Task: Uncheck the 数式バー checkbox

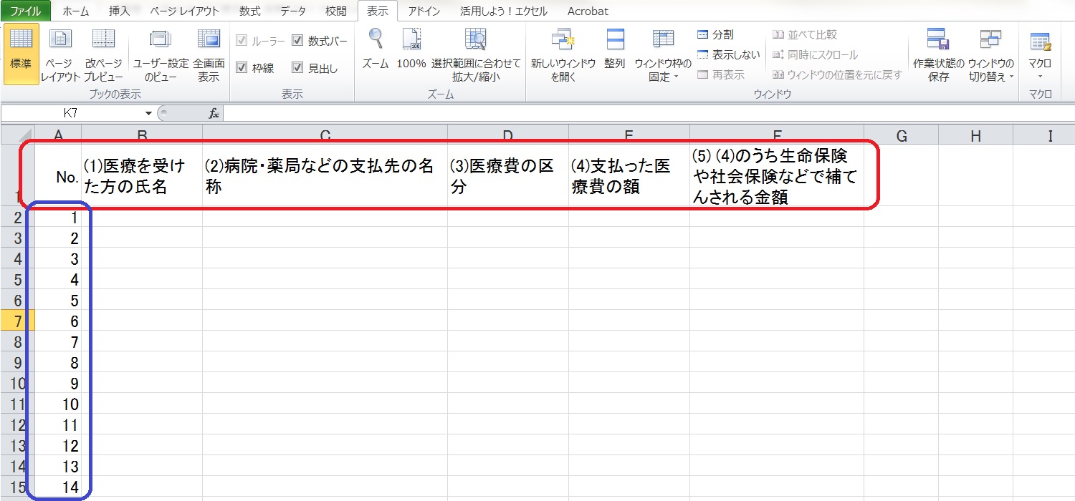Action: click(x=298, y=41)
